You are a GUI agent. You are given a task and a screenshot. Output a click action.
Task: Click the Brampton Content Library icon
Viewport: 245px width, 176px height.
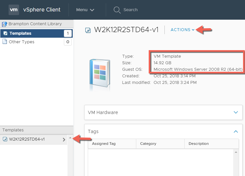pyautogui.click(x=5, y=24)
